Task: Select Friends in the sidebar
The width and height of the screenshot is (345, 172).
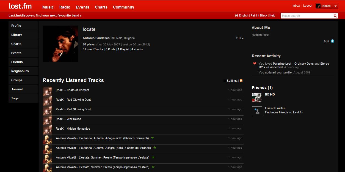Action: pyautogui.click(x=24, y=62)
